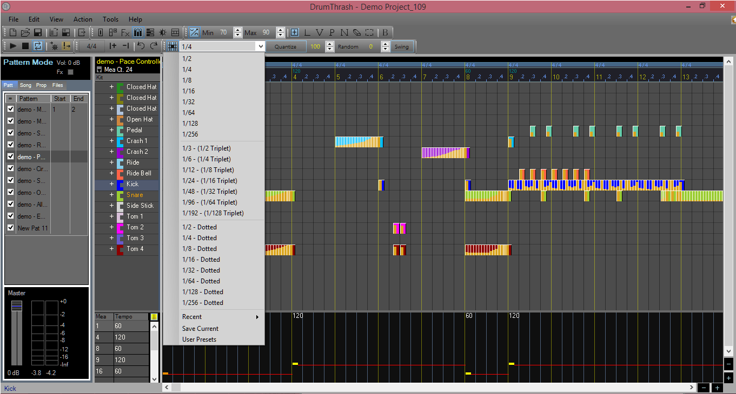
Task: Expand the Ride Bell row plus
Action: point(112,173)
